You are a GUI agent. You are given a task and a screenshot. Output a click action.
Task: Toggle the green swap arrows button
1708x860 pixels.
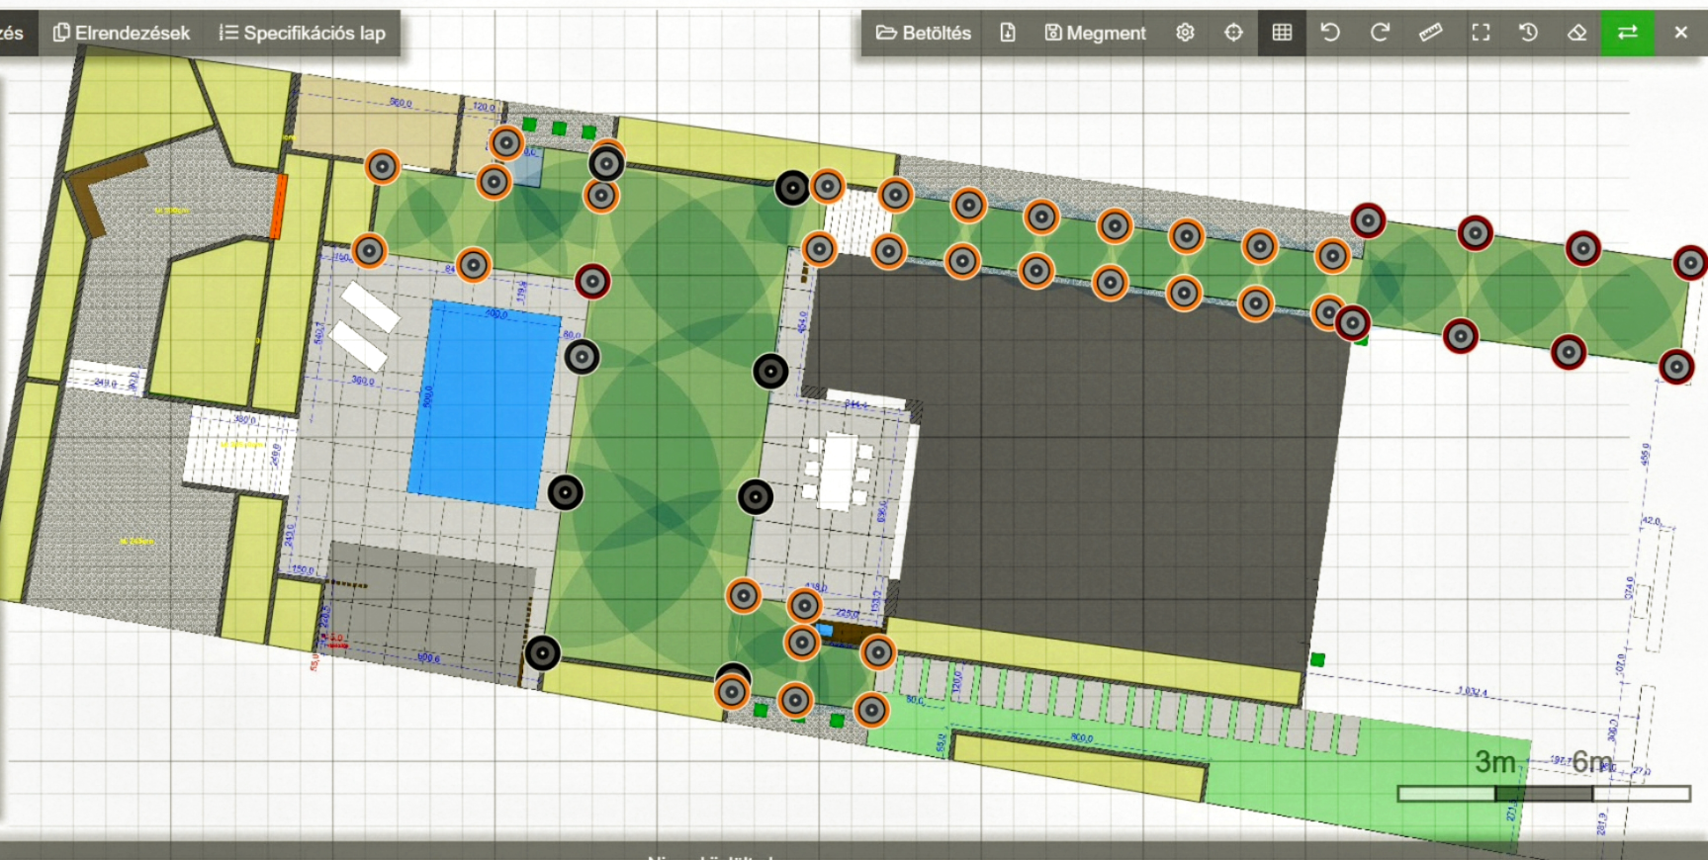(x=1627, y=33)
